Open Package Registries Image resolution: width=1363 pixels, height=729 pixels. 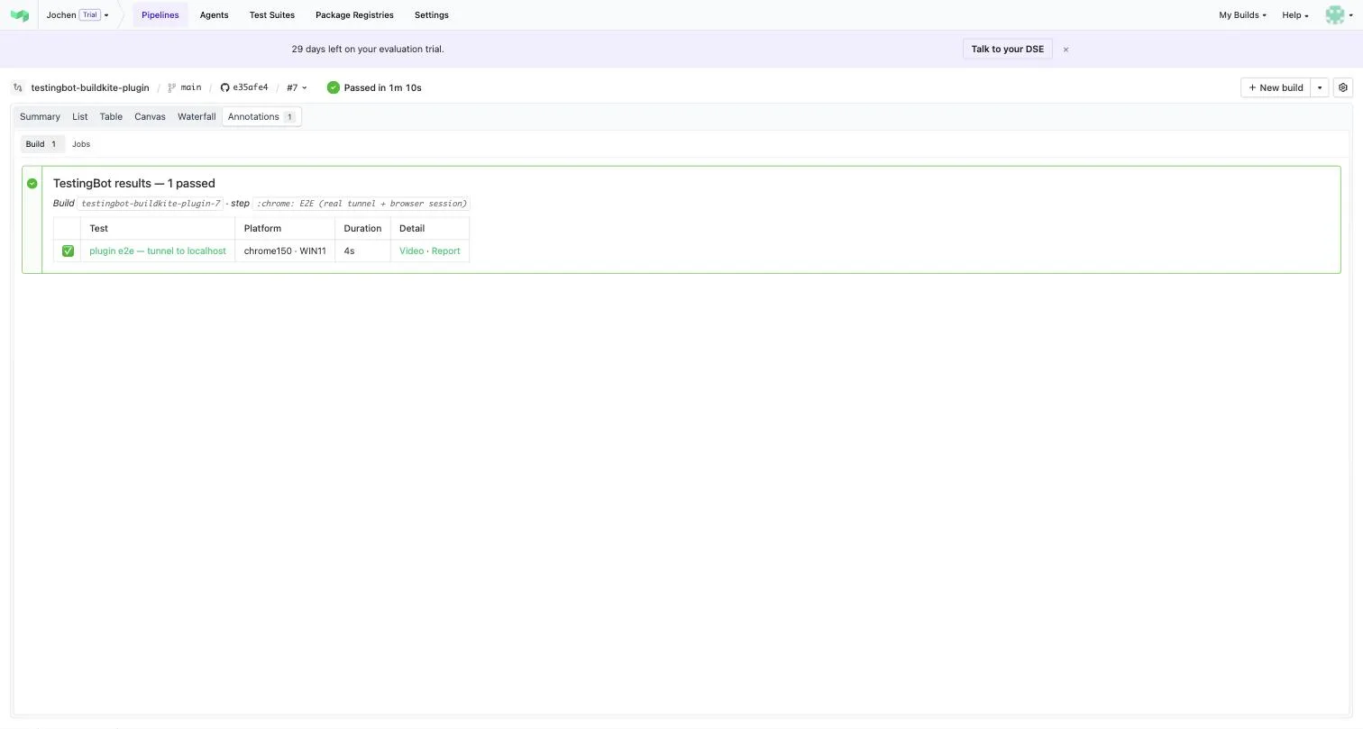tap(354, 15)
